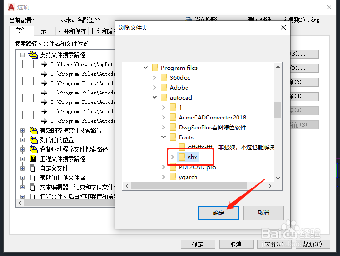
Task: Click the folder tree vertical scrollbar thumb
Action: point(278,110)
